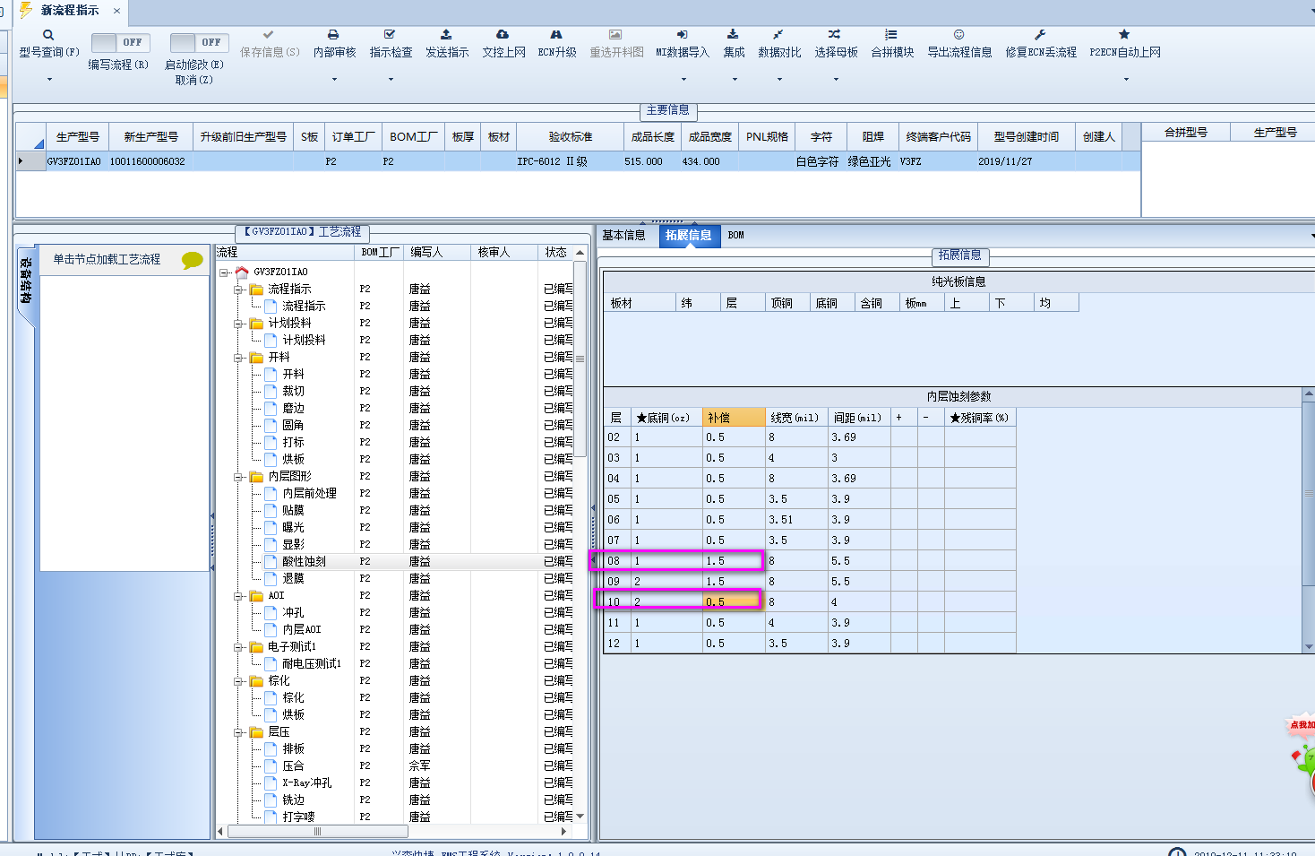Click the 修复ECN丢失流程 wrench icon

tap(1040, 35)
